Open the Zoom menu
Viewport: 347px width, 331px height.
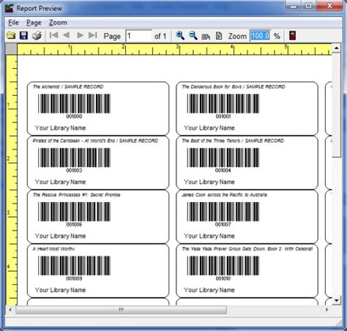click(x=58, y=23)
